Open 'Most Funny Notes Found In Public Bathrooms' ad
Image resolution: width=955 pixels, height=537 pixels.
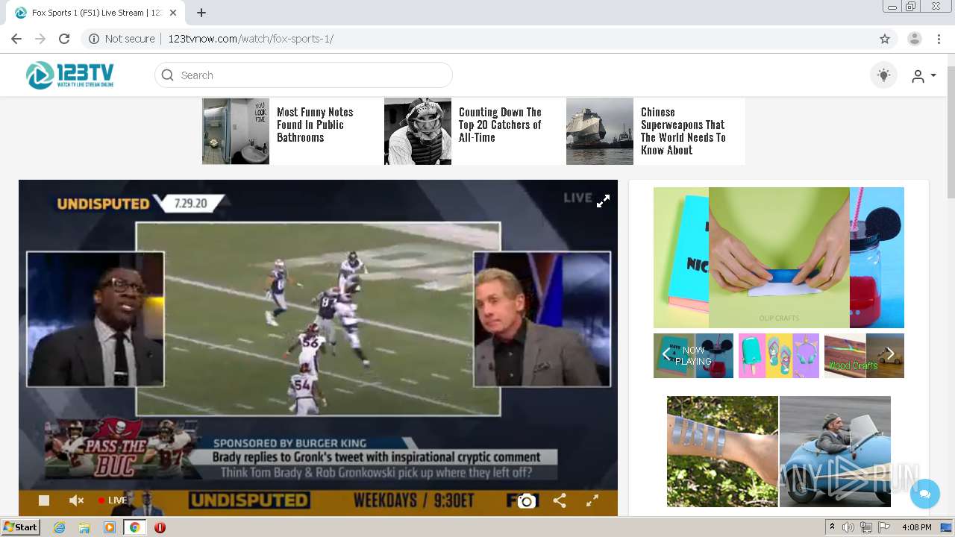(315, 125)
